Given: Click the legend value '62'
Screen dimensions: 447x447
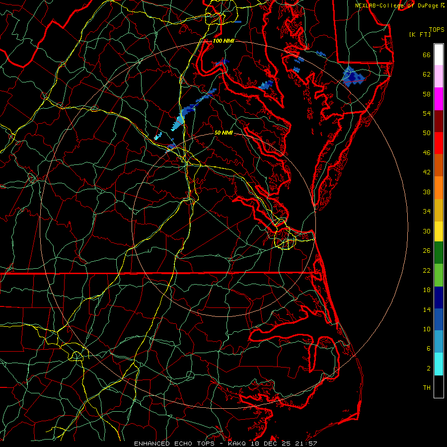Looking at the screenshot, I should point(427,74).
